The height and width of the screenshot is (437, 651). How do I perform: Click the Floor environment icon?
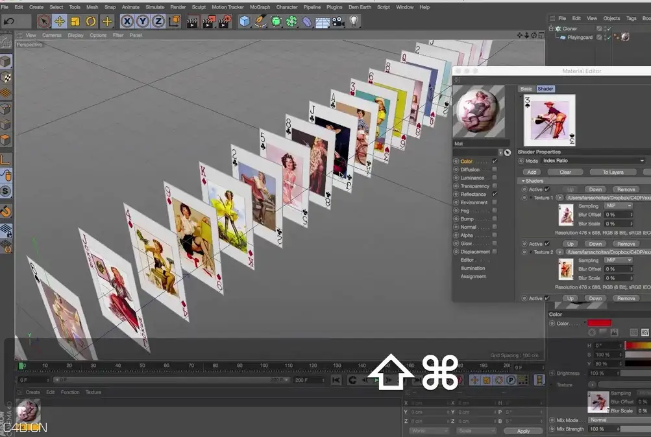323,22
